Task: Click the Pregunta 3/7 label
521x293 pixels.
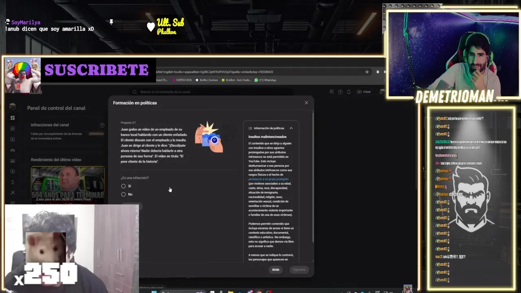Action: coord(128,122)
